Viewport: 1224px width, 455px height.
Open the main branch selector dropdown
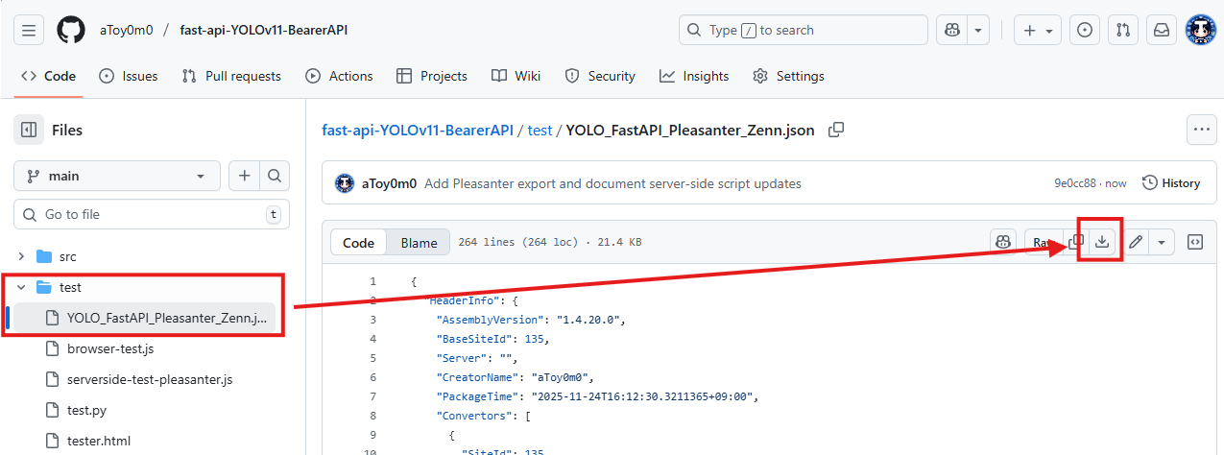pyautogui.click(x=117, y=176)
